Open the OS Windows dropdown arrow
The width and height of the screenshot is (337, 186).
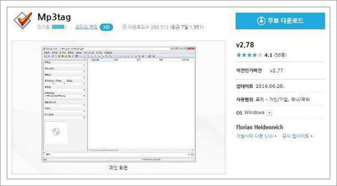click(270, 113)
